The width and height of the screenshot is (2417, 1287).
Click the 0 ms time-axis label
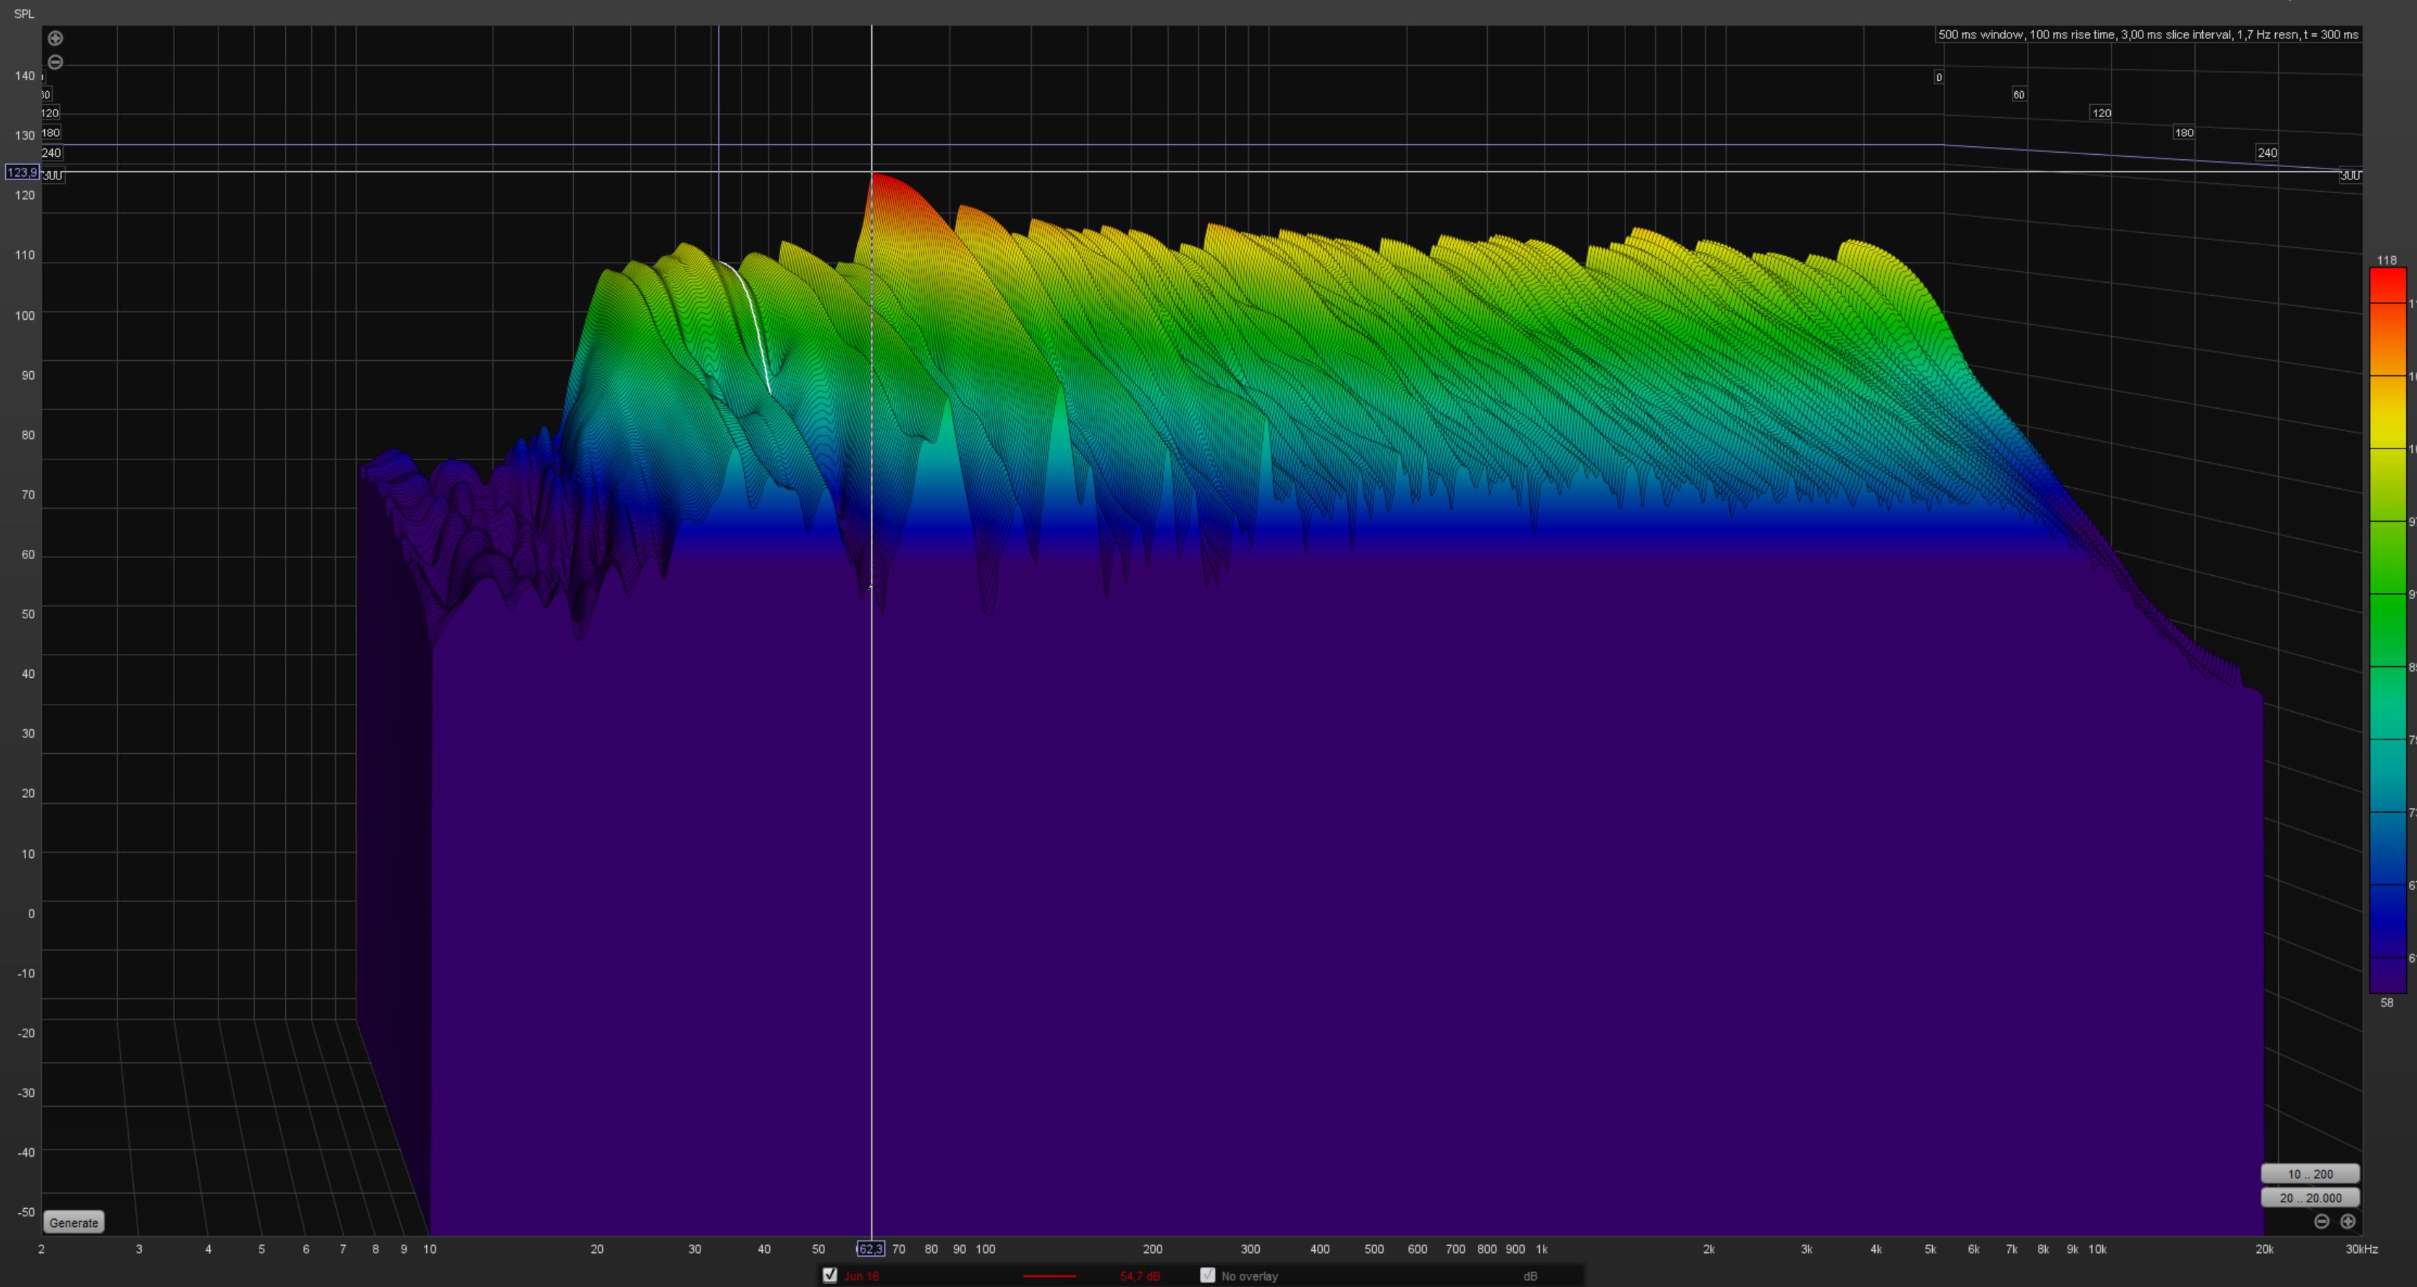coord(1939,77)
